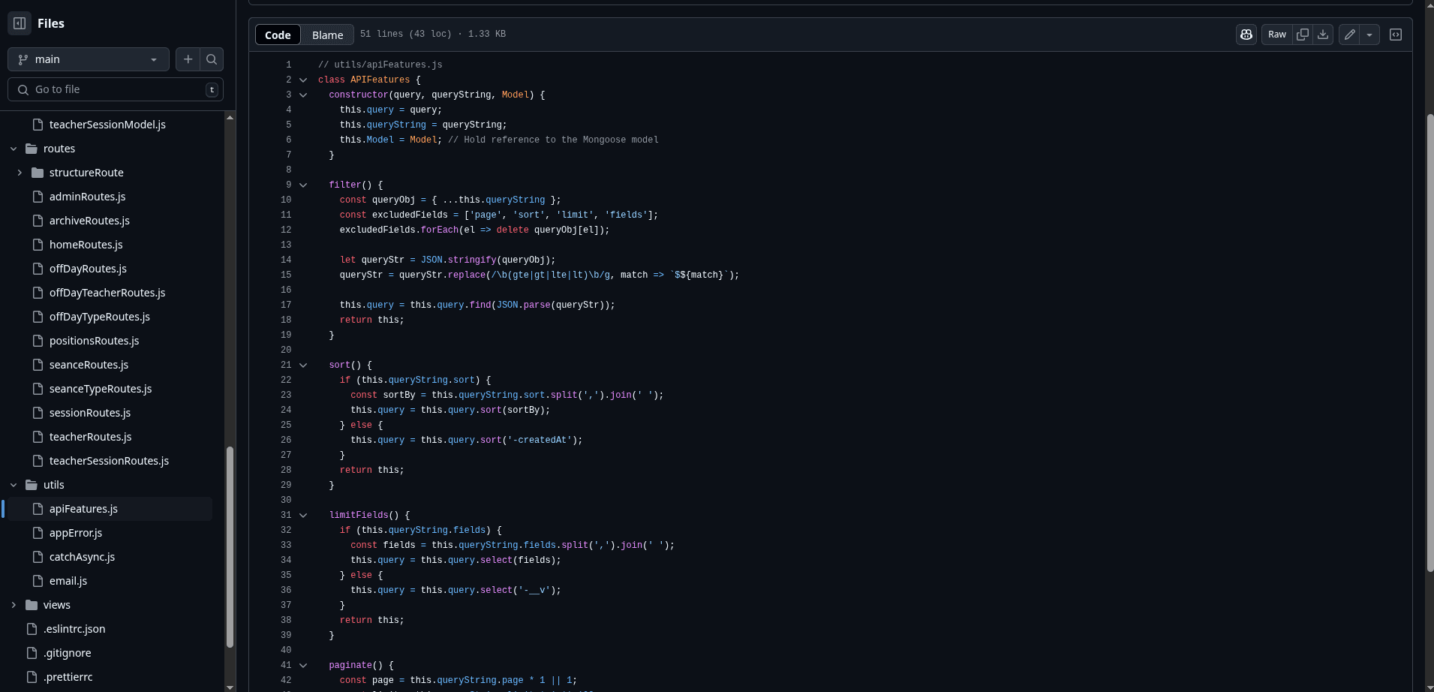The height and width of the screenshot is (692, 1434).
Task: Select apiFeatures.js in tree
Action: click(x=83, y=509)
